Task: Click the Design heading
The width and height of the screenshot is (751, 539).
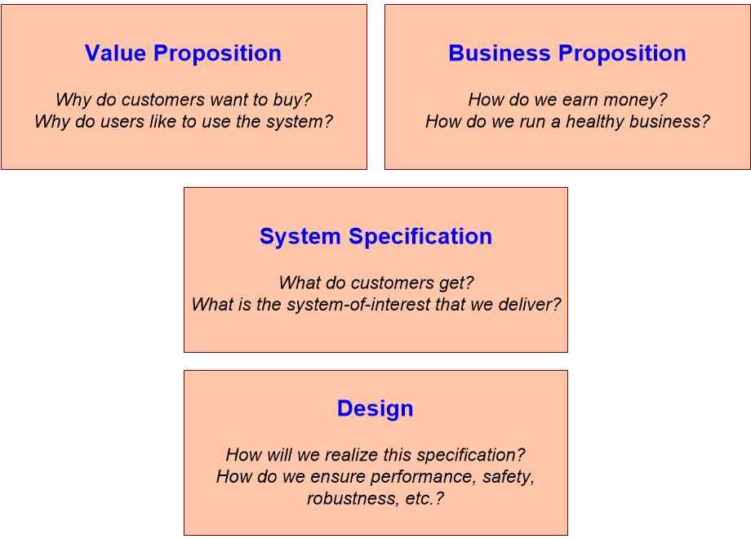Action: coord(375,408)
